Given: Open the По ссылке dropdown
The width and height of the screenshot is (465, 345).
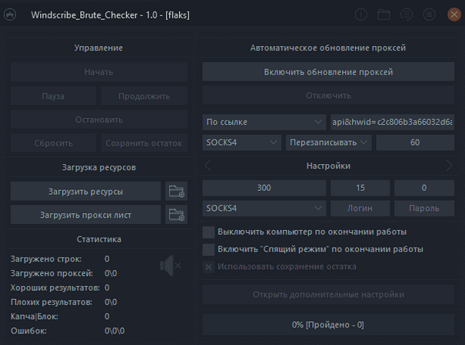Looking at the screenshot, I should pos(264,122).
